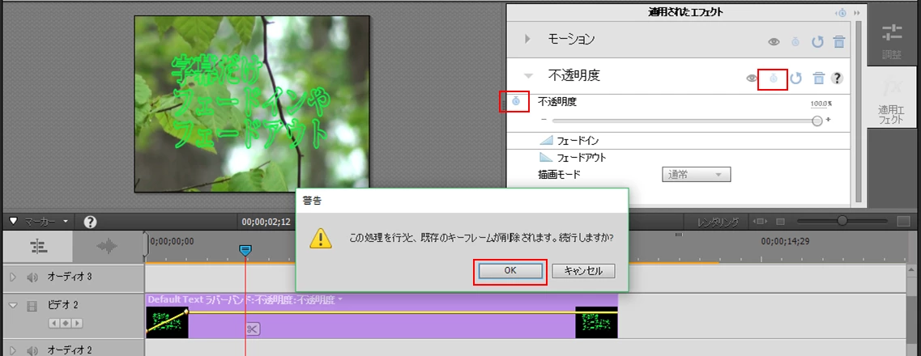Delete the 不透明度 effect with trash icon
The width and height of the screenshot is (921, 356).
coord(818,78)
